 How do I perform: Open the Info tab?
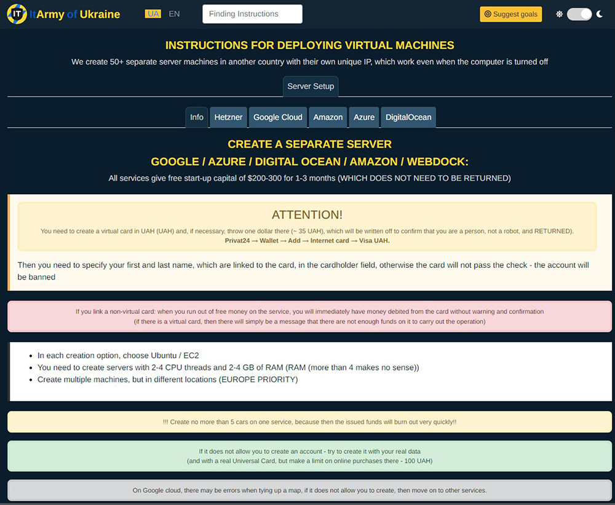197,117
